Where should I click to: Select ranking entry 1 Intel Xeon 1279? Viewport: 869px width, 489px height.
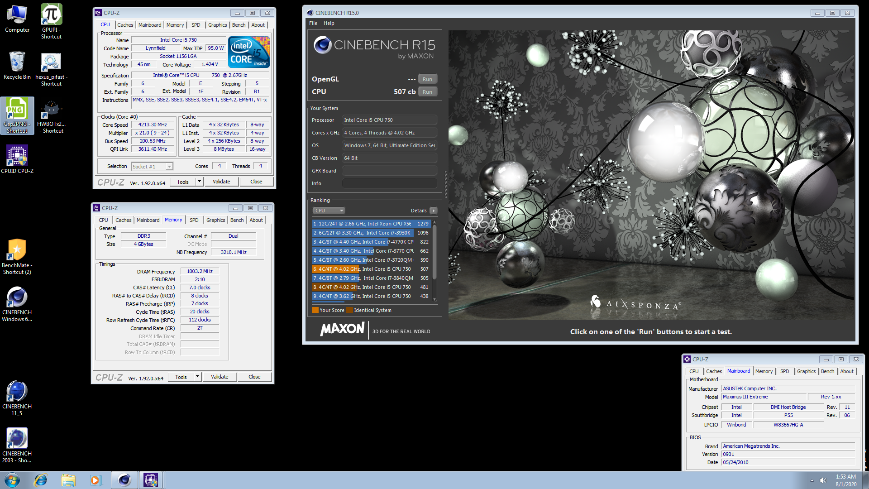(x=371, y=224)
